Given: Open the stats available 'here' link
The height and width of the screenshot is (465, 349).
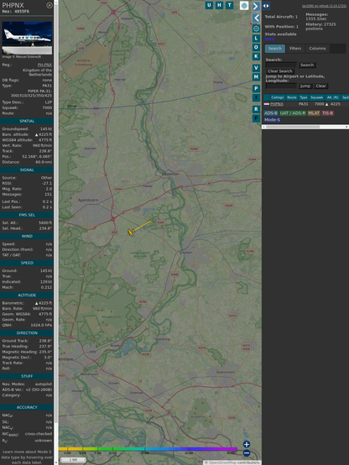Looking at the screenshot, I should pos(269,39).
